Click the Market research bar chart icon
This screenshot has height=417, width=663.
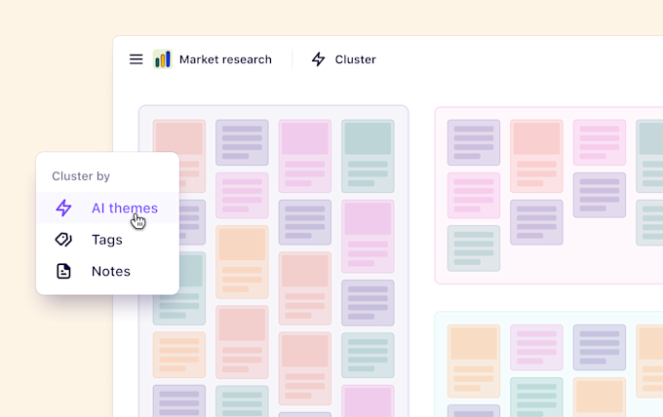point(163,59)
